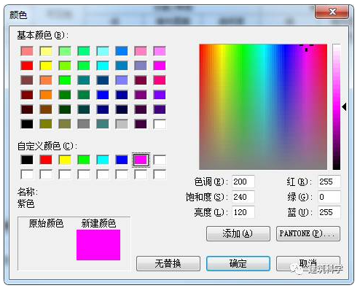The image size is (360, 288).
Task: Select the red custom color swatch
Action: [46, 160]
